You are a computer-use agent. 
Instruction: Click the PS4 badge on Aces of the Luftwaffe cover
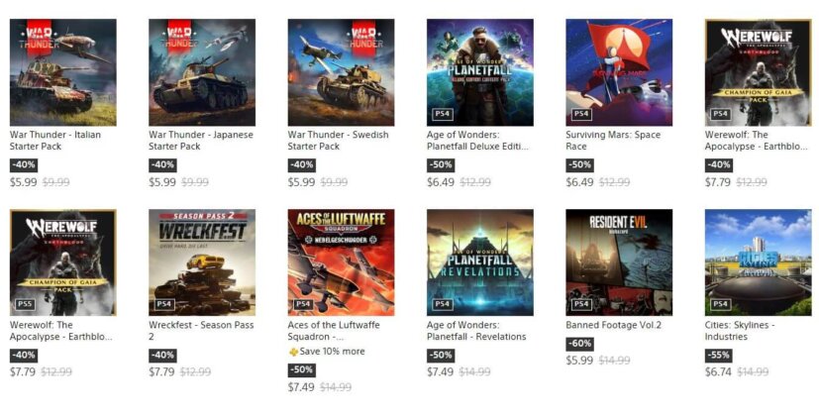303,304
